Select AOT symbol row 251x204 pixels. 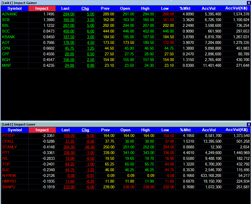pos(6,43)
